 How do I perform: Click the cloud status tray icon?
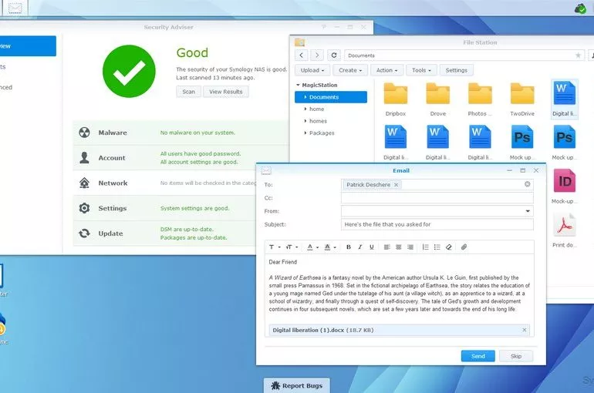click(580, 8)
